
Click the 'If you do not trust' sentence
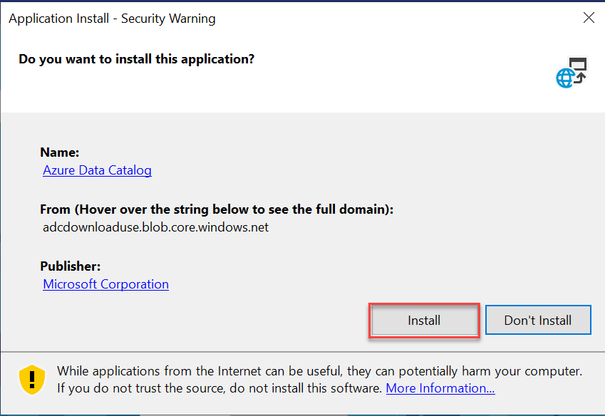pyautogui.click(x=220, y=388)
